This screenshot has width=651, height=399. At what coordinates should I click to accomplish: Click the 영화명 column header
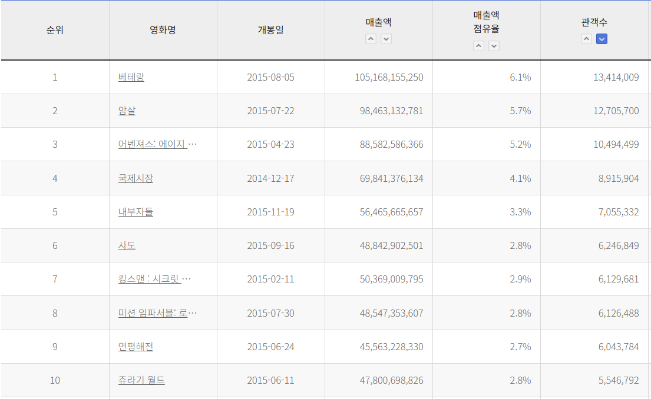[163, 30]
